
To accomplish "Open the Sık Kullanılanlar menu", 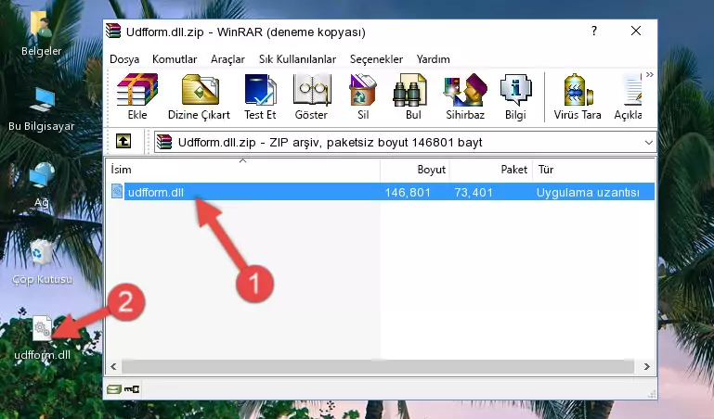I will [297, 59].
